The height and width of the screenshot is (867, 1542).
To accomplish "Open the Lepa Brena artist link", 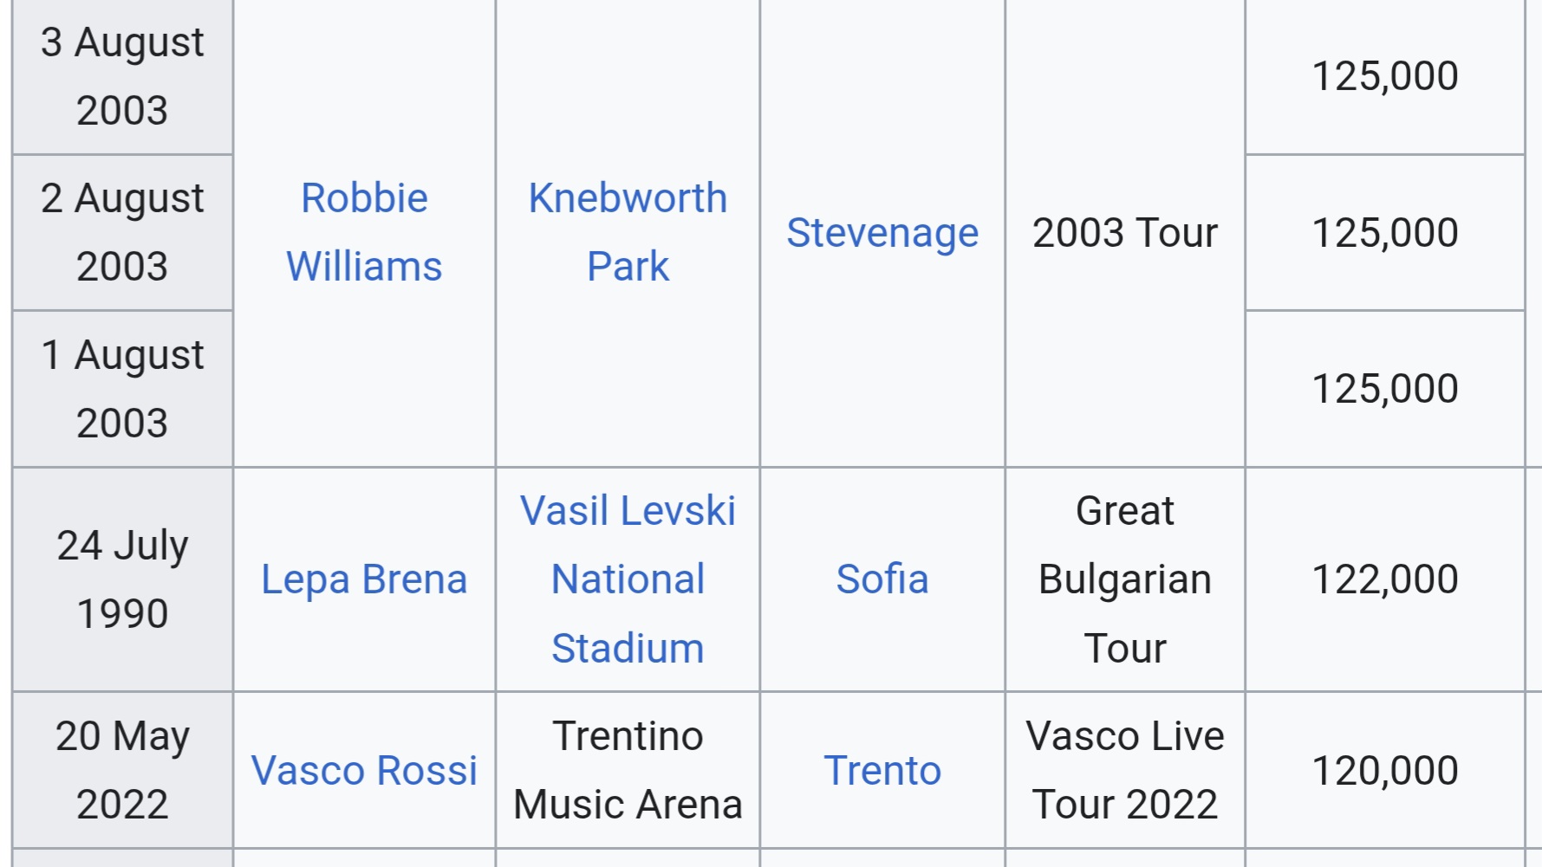I will coord(364,579).
